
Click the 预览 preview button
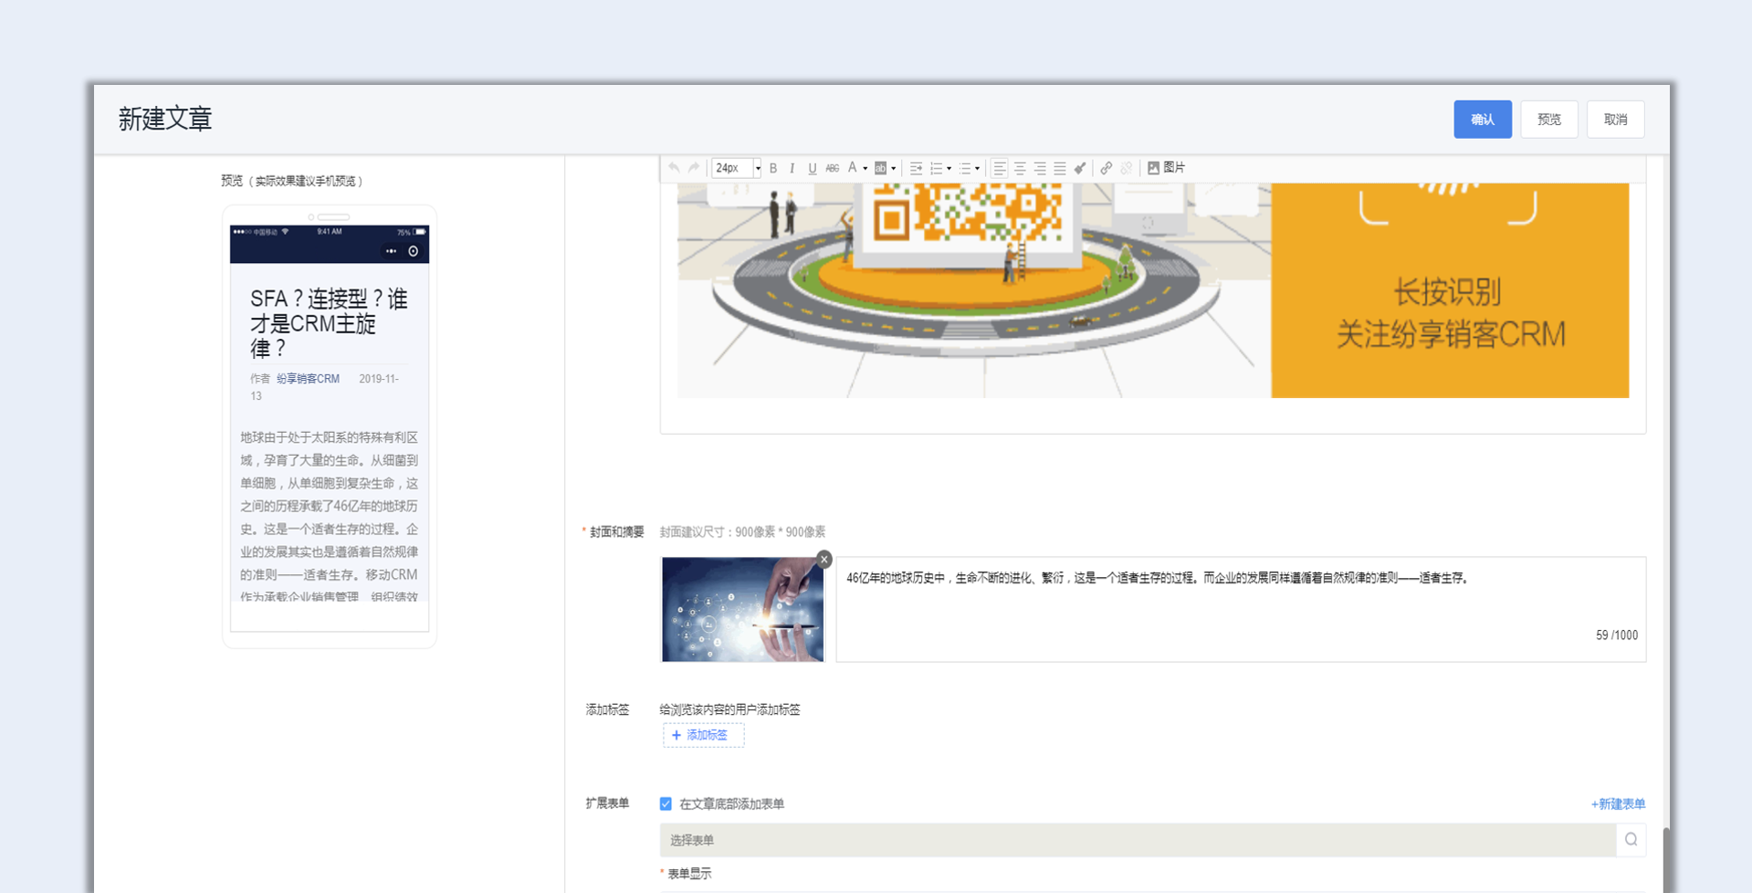pos(1549,120)
